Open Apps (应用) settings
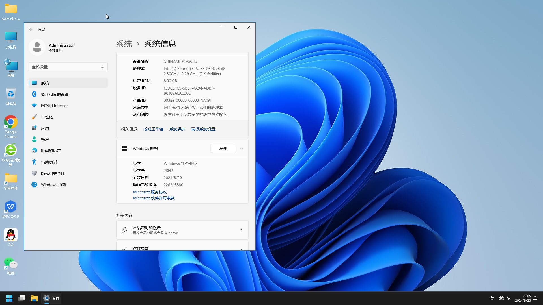543x305 pixels. [68, 128]
